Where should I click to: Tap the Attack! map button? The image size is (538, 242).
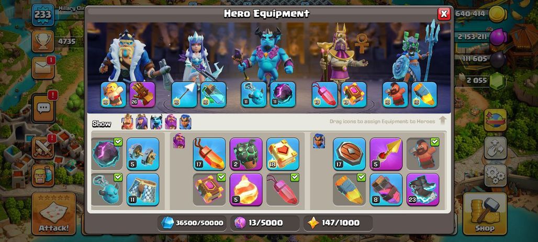pos(53,213)
